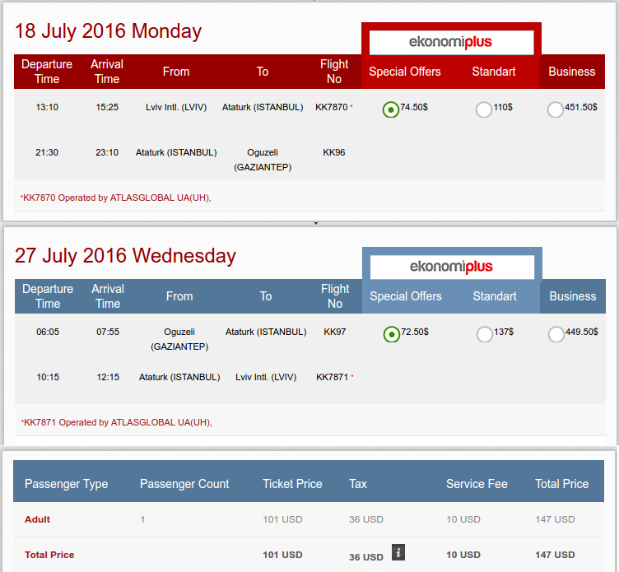Screen dimensions: 619x572
Task: Click the red Business column header
Action: pos(571,72)
